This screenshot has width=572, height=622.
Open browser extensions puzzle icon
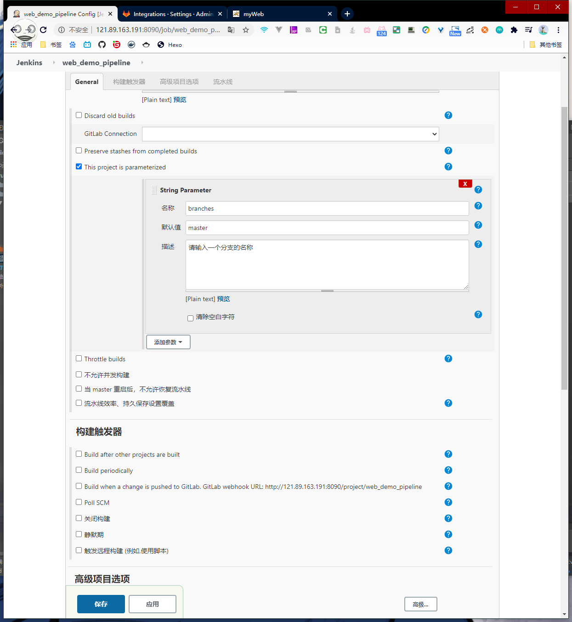click(x=514, y=30)
